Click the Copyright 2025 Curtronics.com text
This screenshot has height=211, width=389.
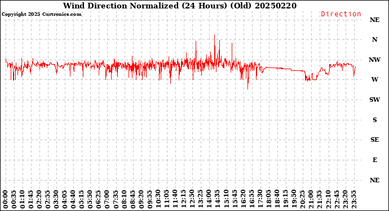[41, 15]
